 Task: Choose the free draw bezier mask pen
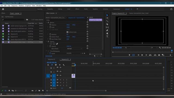coord(57,44)
